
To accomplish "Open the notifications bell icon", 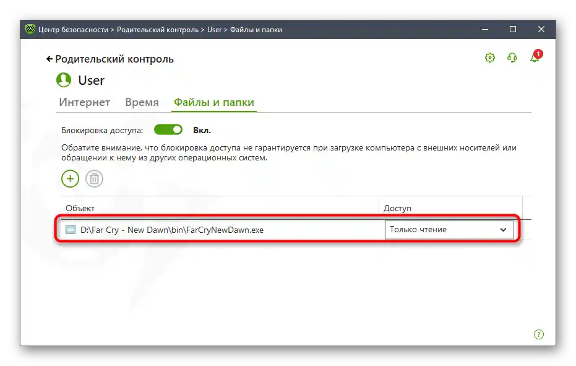I will 536,56.
